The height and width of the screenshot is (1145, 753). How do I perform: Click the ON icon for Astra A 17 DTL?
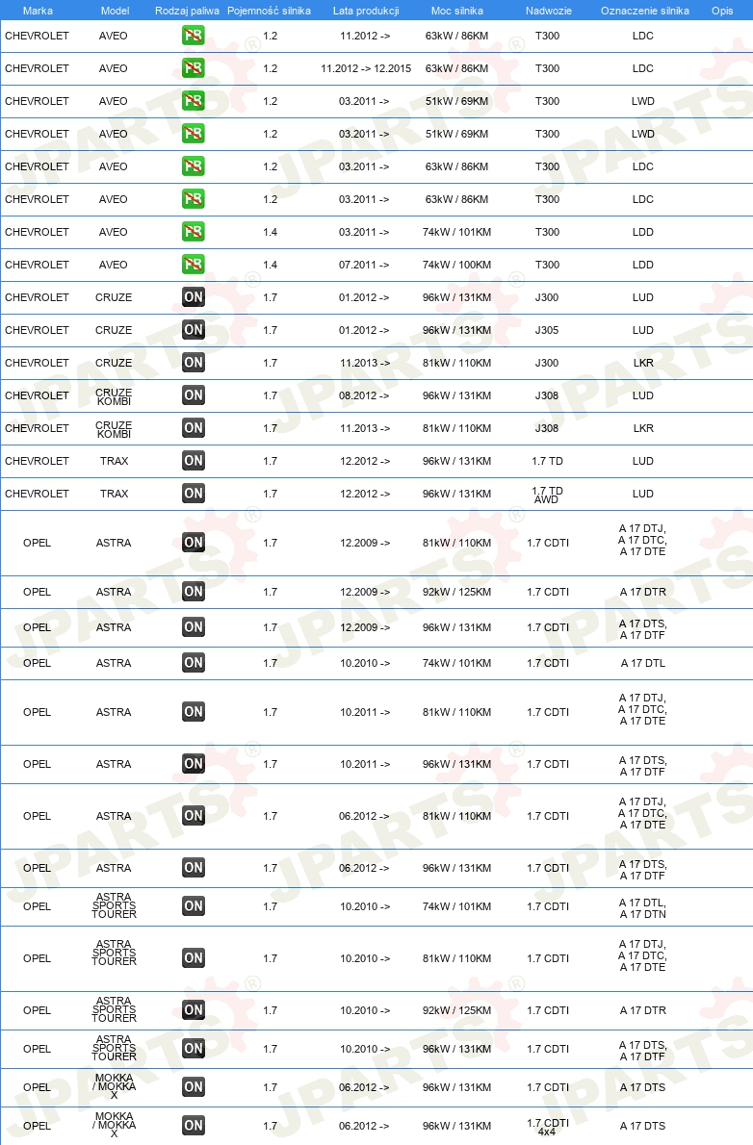pos(193,662)
